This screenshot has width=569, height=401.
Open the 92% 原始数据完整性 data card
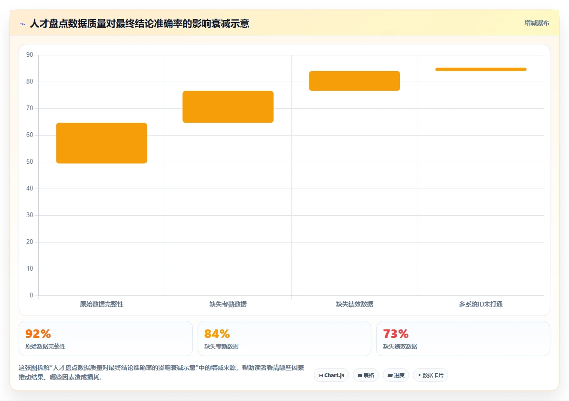(x=105, y=338)
